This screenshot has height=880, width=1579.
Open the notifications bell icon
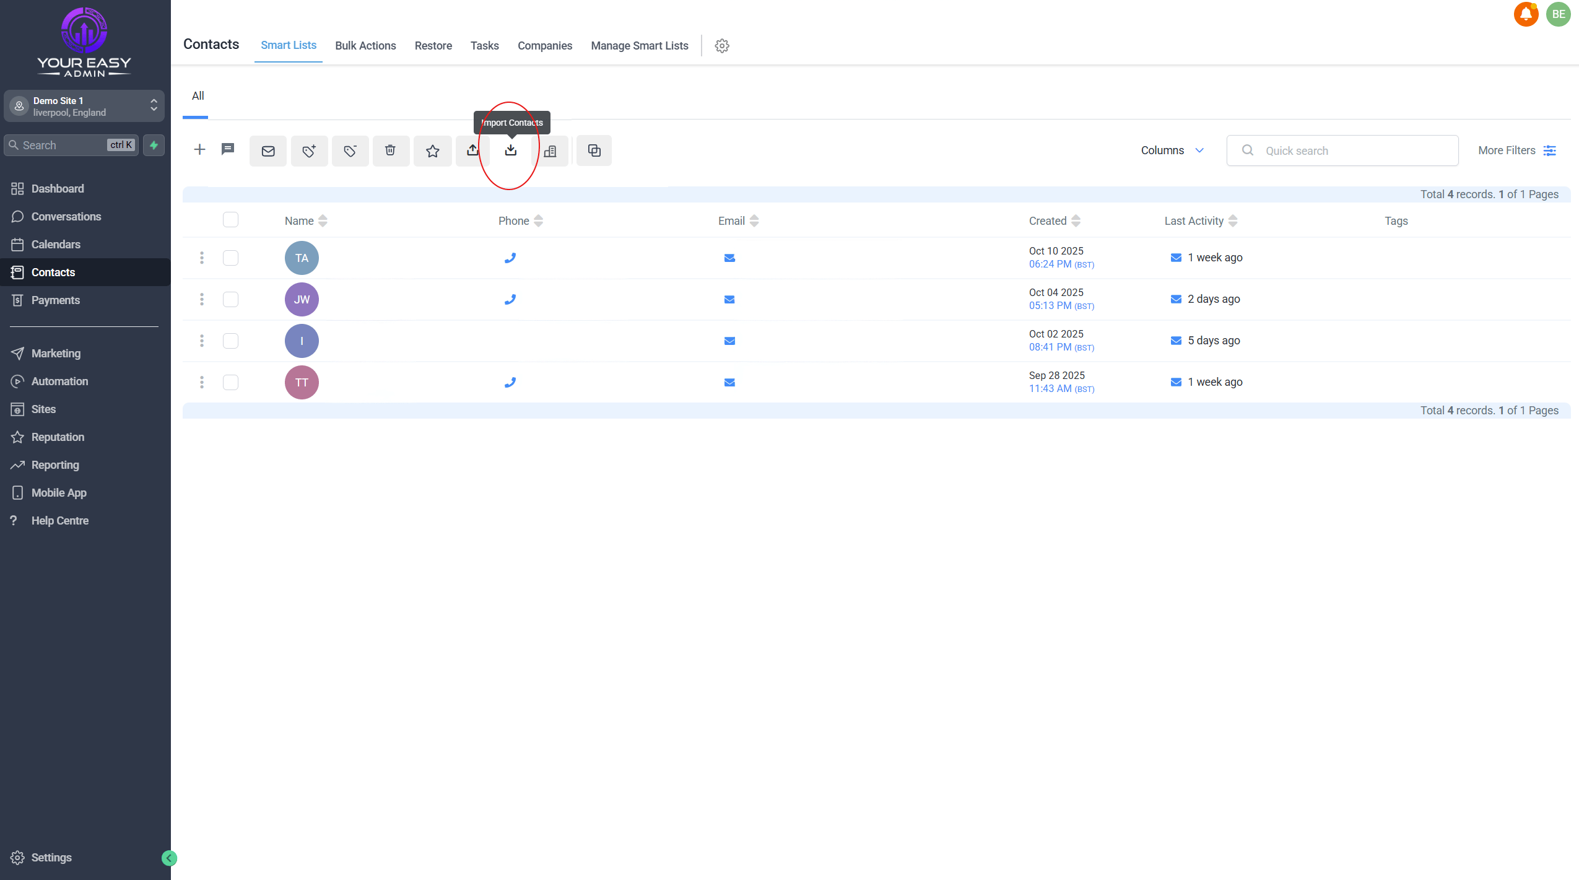click(1526, 14)
